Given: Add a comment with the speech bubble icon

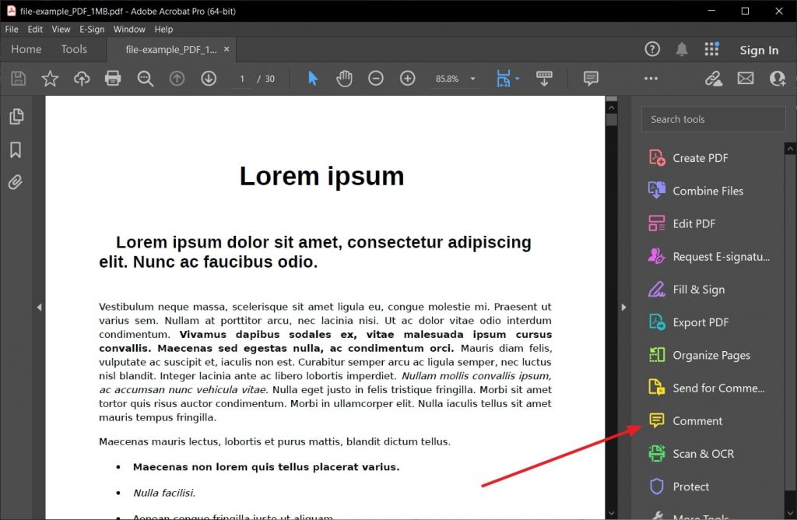Looking at the screenshot, I should point(590,78).
